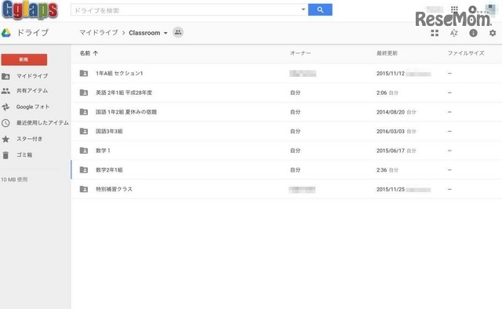This screenshot has width=502, height=309.
Task: Open 共有アイテム in sidebar
Action: (32, 91)
